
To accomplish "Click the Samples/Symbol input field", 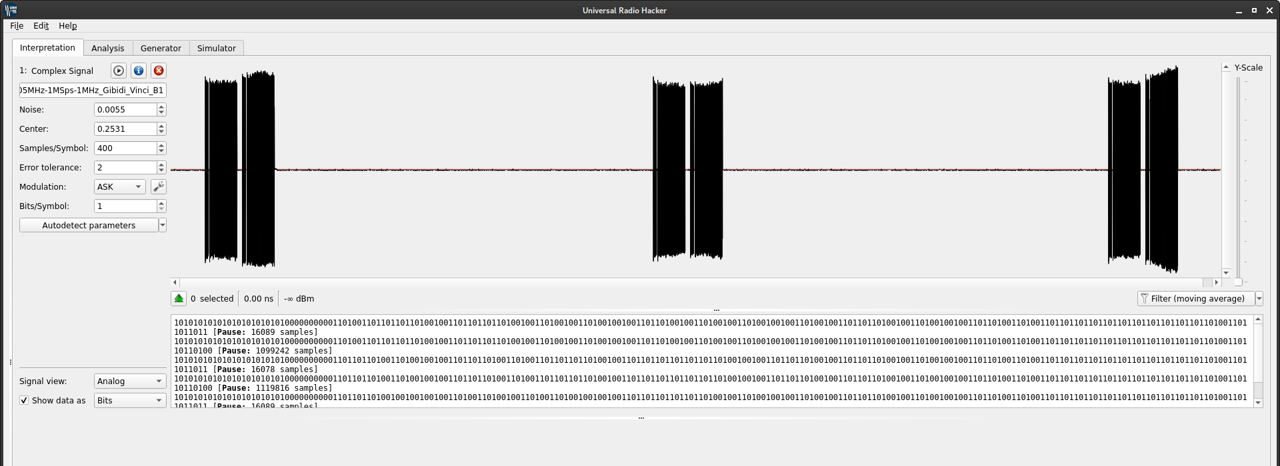I will tap(125, 148).
